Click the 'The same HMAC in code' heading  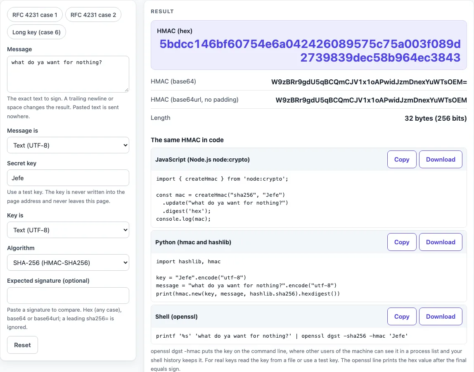click(187, 140)
